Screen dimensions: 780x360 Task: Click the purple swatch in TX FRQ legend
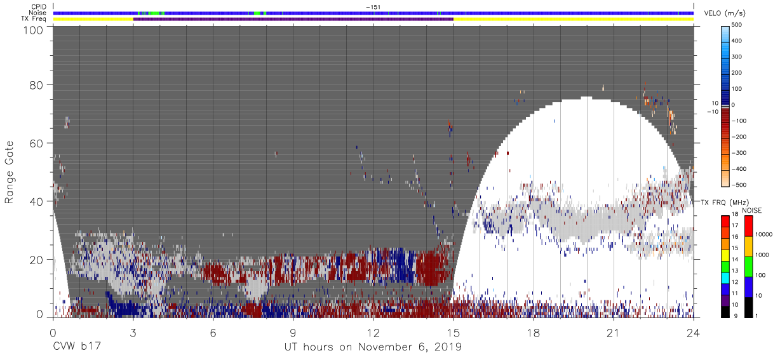click(726, 300)
